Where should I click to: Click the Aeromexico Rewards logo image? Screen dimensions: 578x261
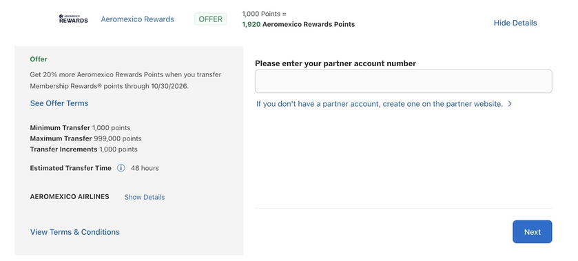click(73, 19)
